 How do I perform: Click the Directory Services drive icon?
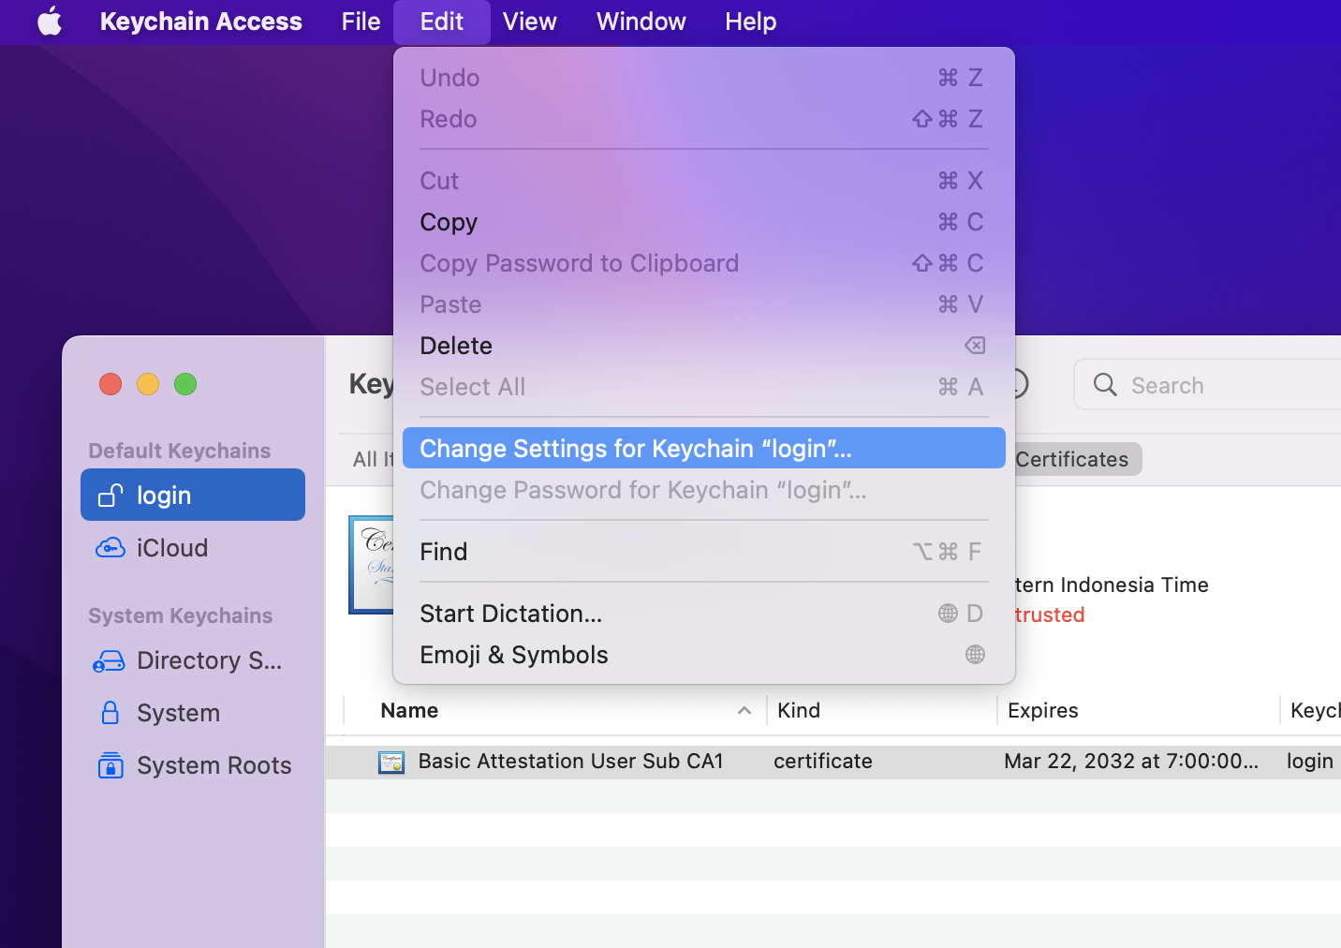[x=110, y=661]
